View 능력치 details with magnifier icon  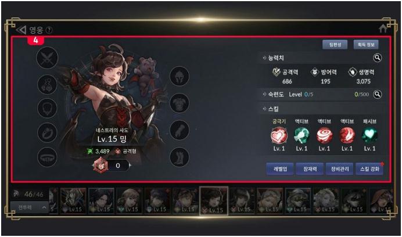click(x=378, y=58)
